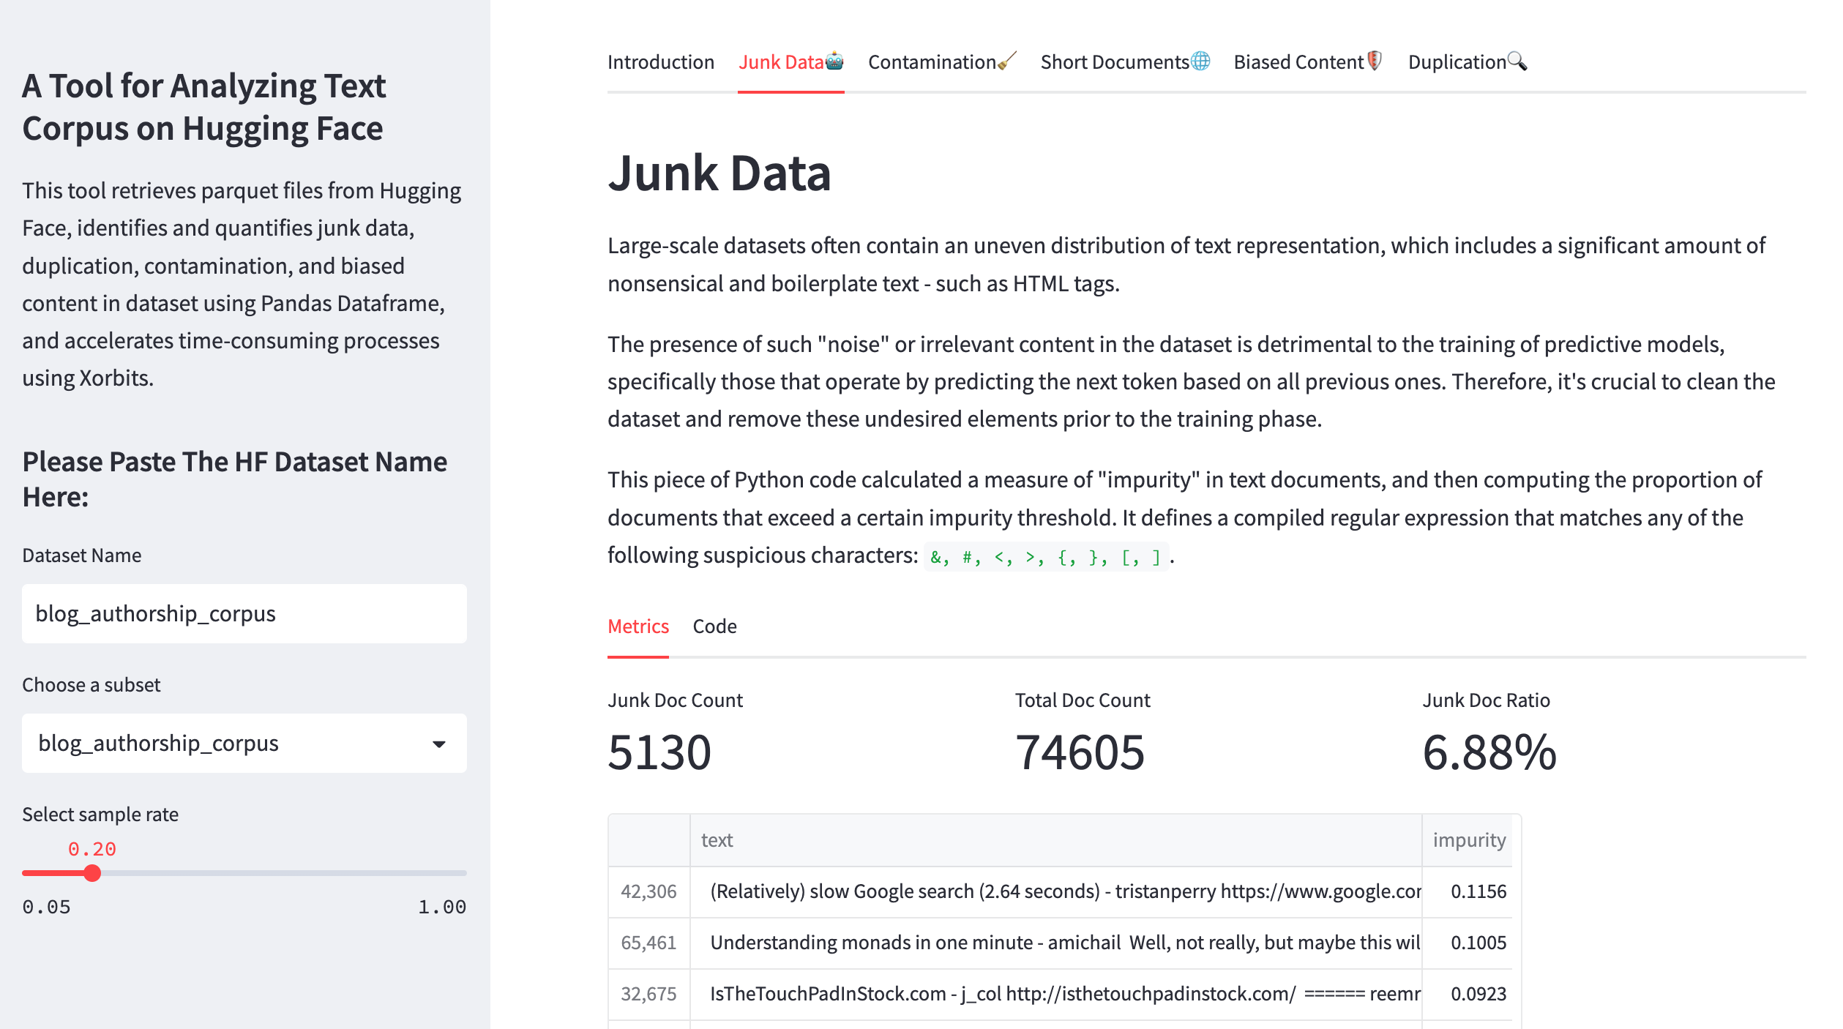The width and height of the screenshot is (1843, 1029).
Task: Click the robot emoji on Junk Data tab
Action: (x=834, y=61)
